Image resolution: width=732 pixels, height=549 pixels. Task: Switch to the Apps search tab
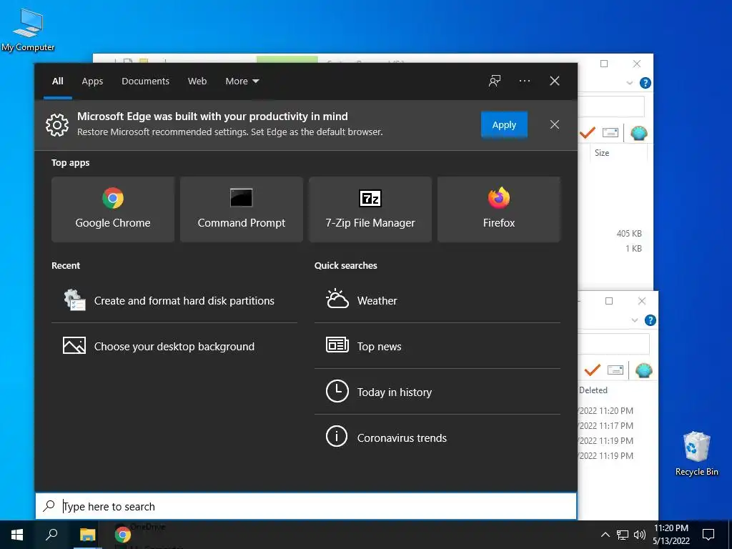[x=92, y=81]
